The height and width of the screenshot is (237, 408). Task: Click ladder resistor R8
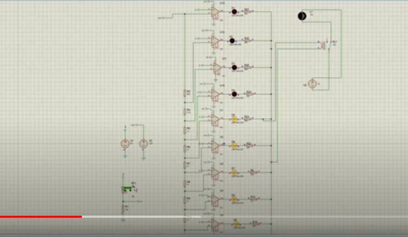click(x=185, y=184)
